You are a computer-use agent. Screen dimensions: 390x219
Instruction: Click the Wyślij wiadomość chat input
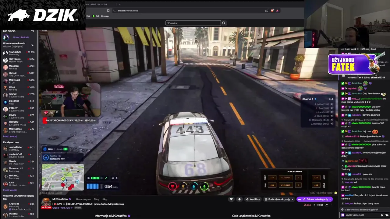click(x=360, y=215)
